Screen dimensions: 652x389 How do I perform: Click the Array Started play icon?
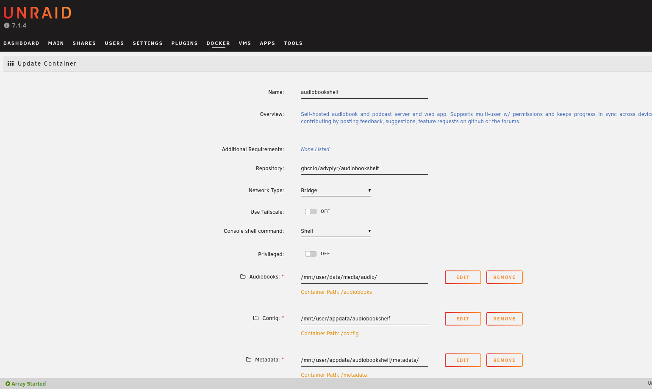[x=8, y=384]
